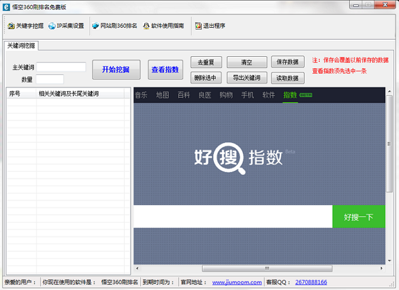Minimize the application window
The image size is (399, 290).
pos(356,5)
